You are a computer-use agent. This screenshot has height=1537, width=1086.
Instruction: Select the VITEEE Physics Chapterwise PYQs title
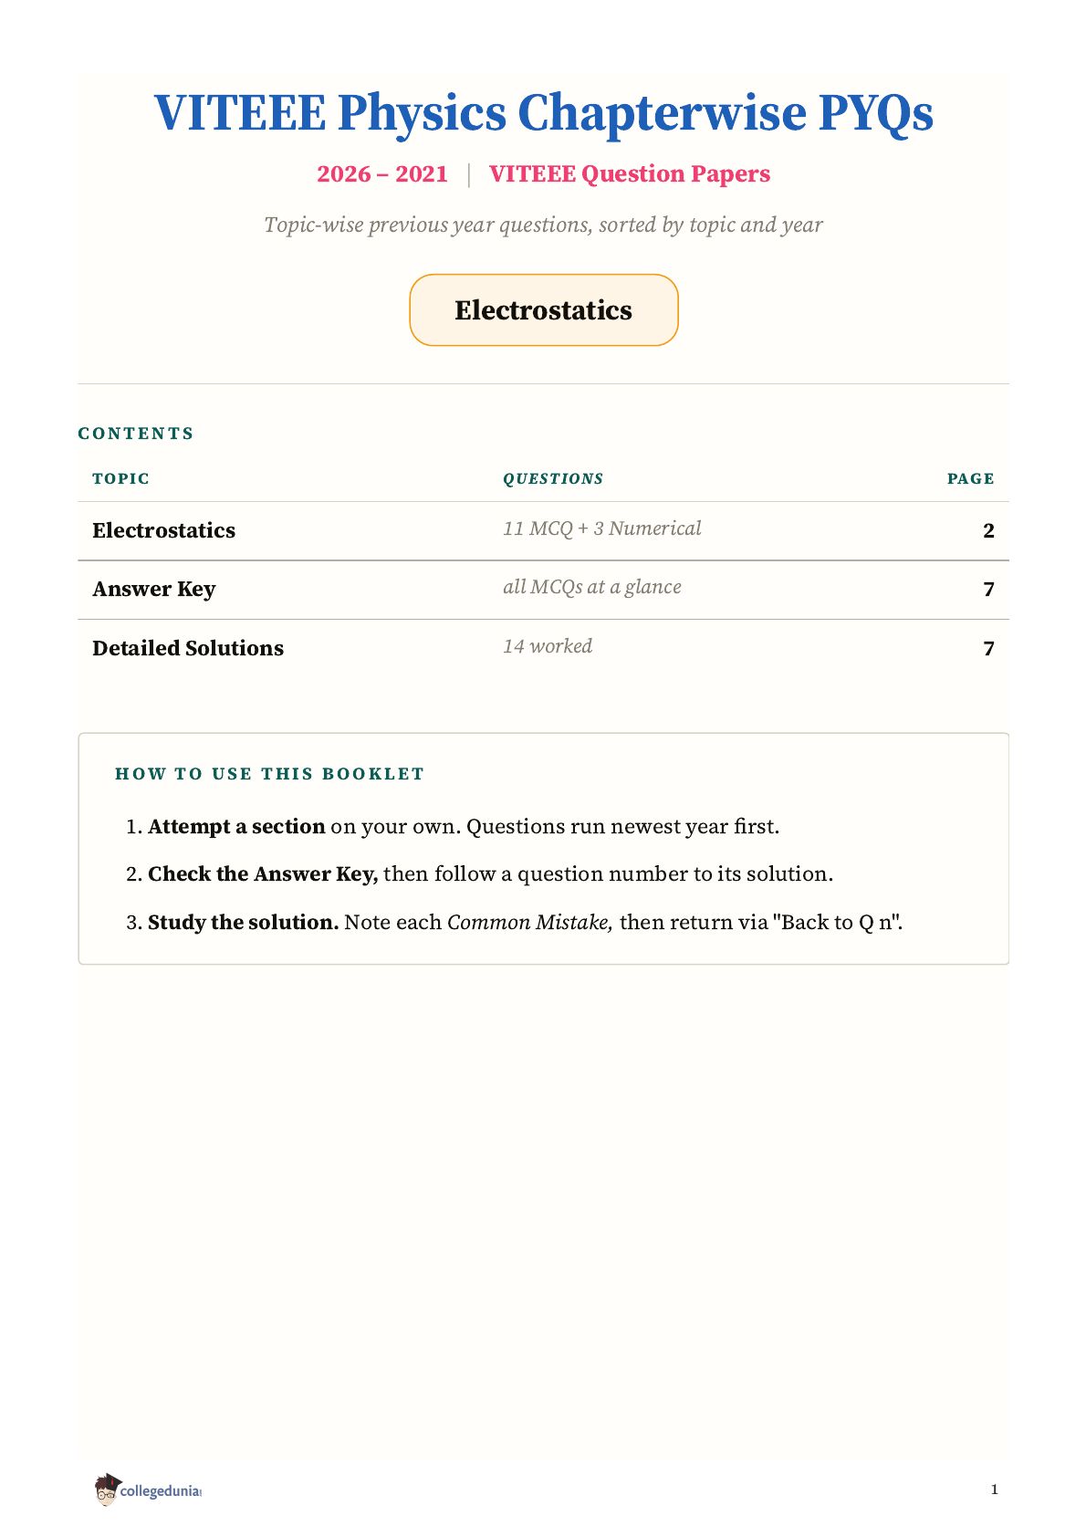coord(544,113)
